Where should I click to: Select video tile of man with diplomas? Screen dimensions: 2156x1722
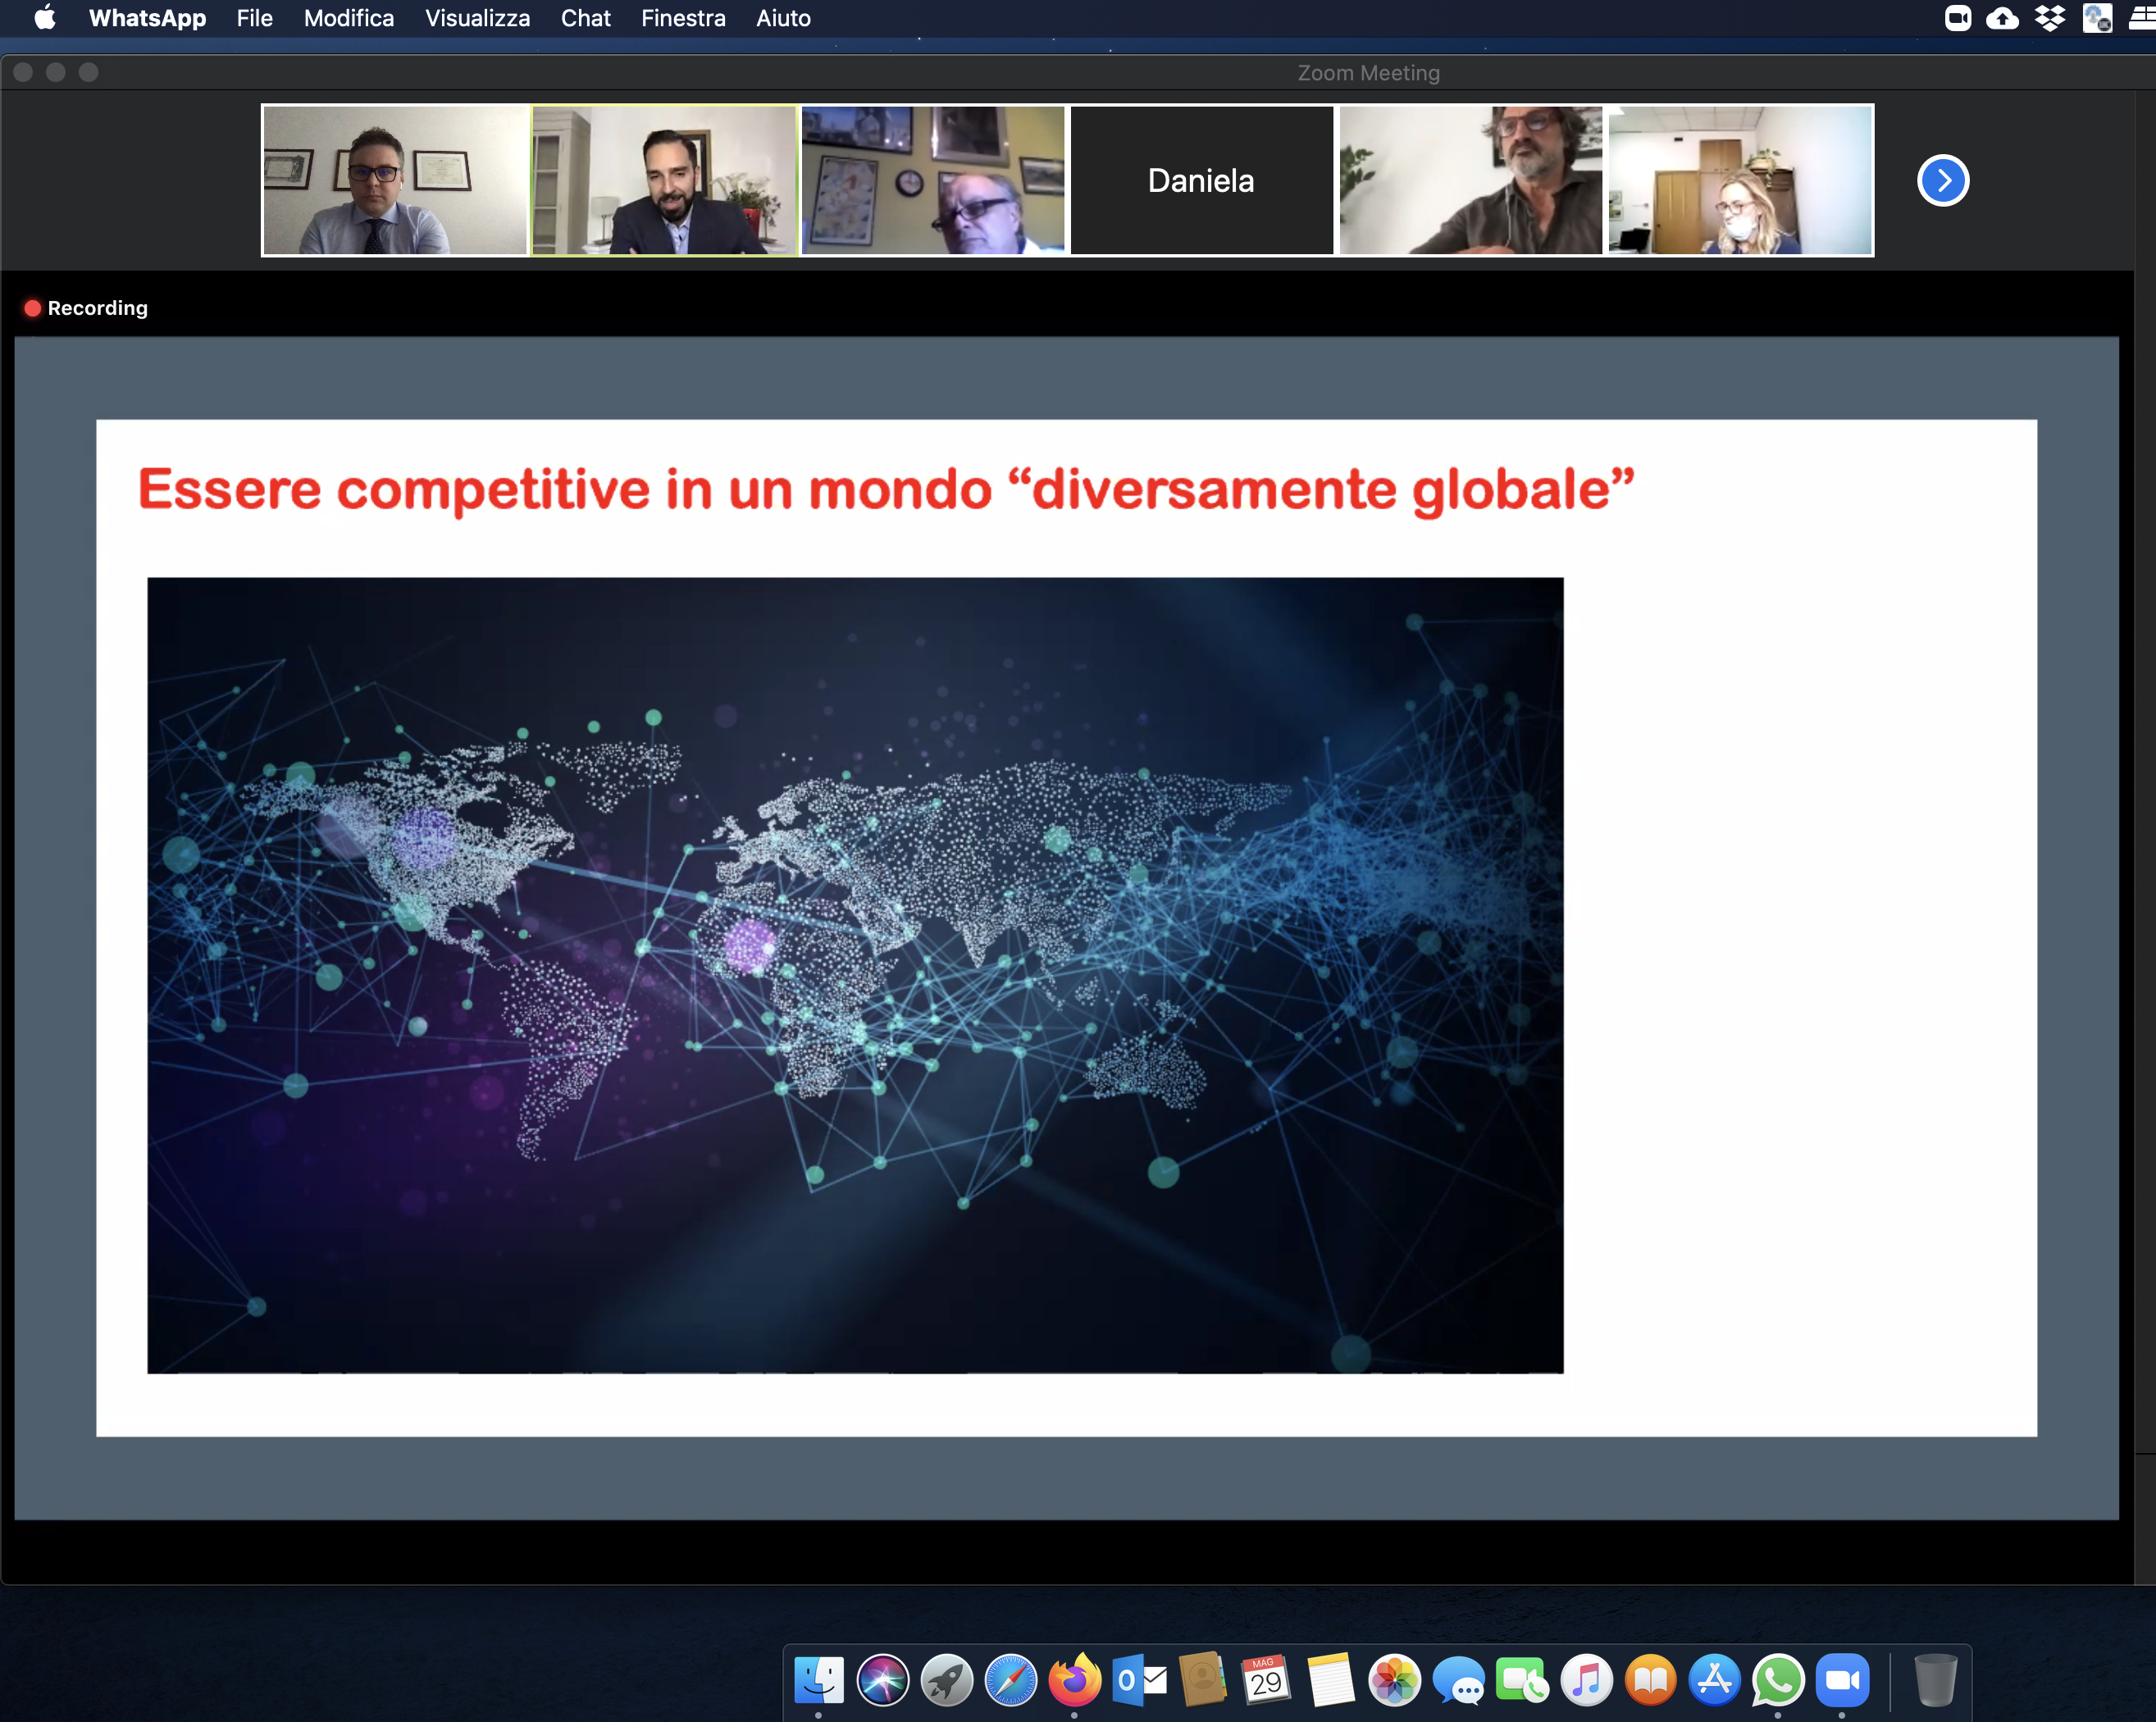pyautogui.click(x=395, y=181)
